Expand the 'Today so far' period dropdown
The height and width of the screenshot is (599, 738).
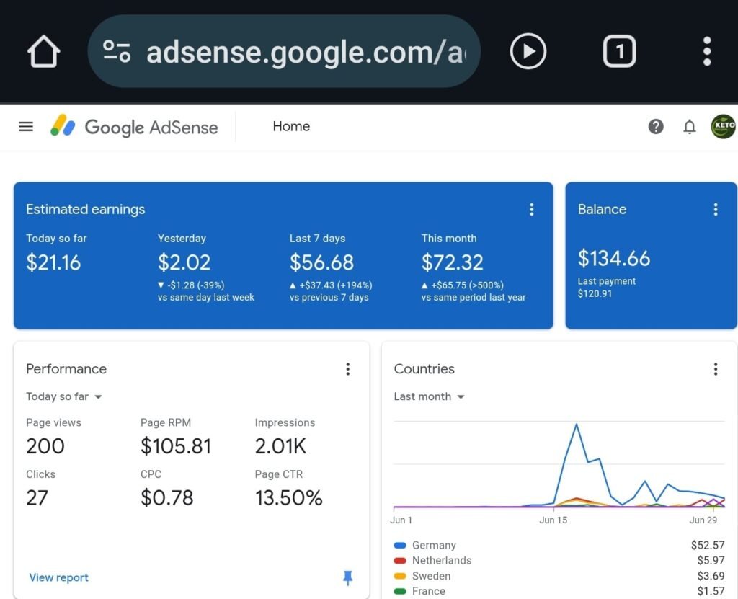pyautogui.click(x=64, y=396)
